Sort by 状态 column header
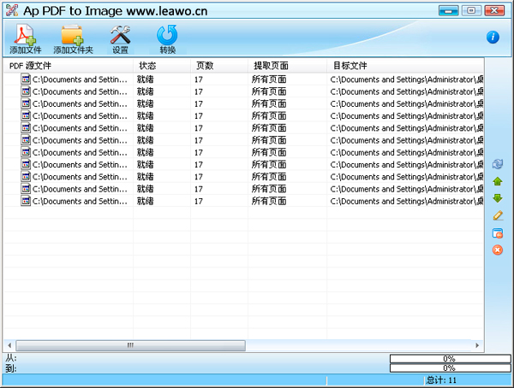The image size is (514, 388). (x=162, y=66)
